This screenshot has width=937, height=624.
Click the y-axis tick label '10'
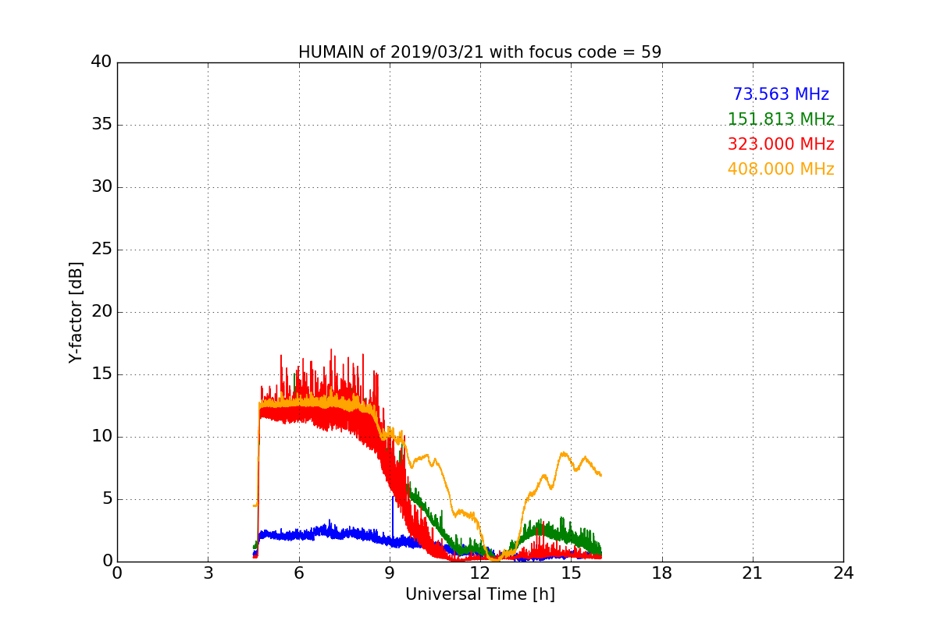[101, 437]
